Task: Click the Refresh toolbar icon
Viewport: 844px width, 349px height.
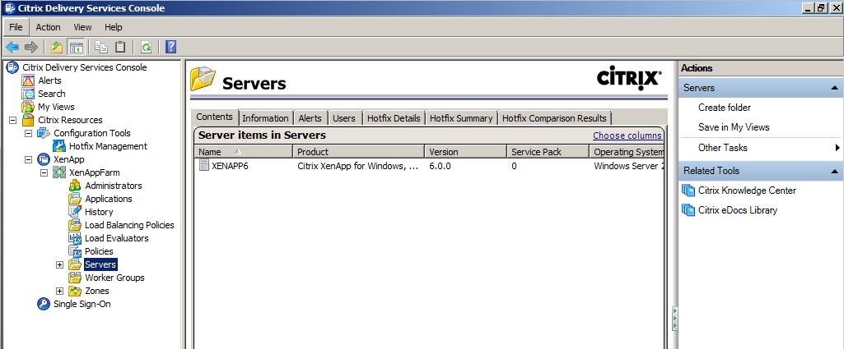Action: point(146,48)
